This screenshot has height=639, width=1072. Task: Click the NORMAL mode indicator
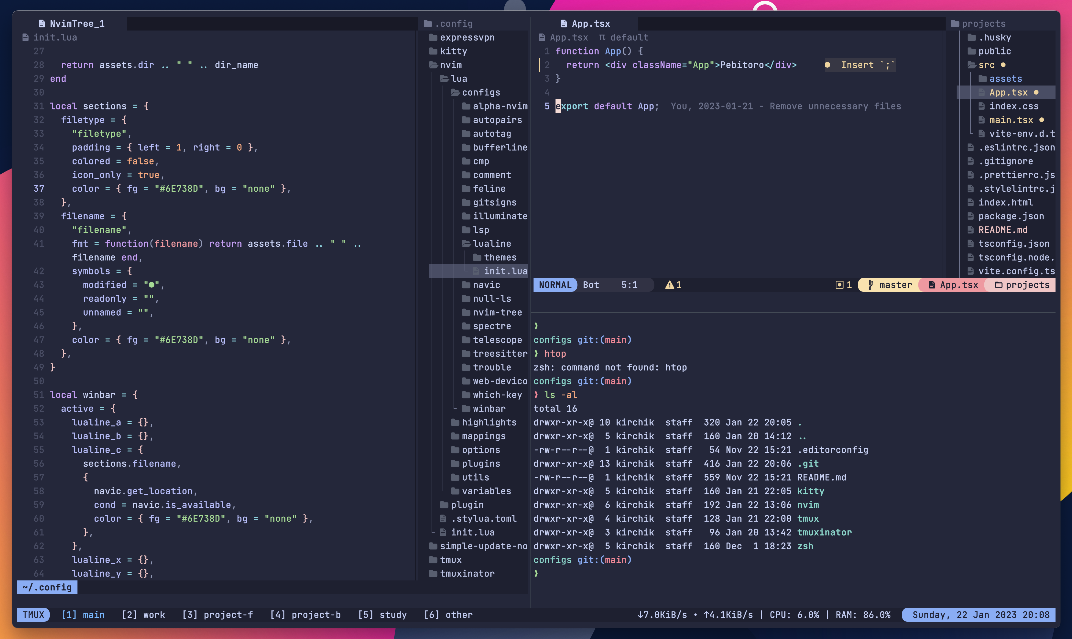555,285
